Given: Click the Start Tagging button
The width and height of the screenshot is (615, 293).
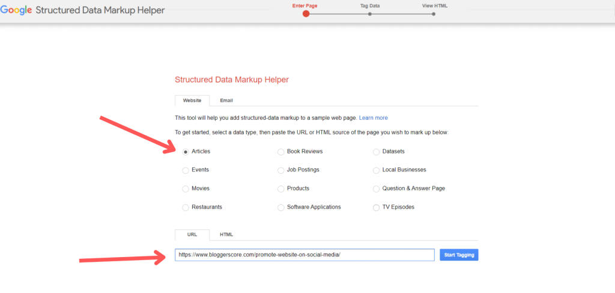Looking at the screenshot, I should pyautogui.click(x=459, y=255).
